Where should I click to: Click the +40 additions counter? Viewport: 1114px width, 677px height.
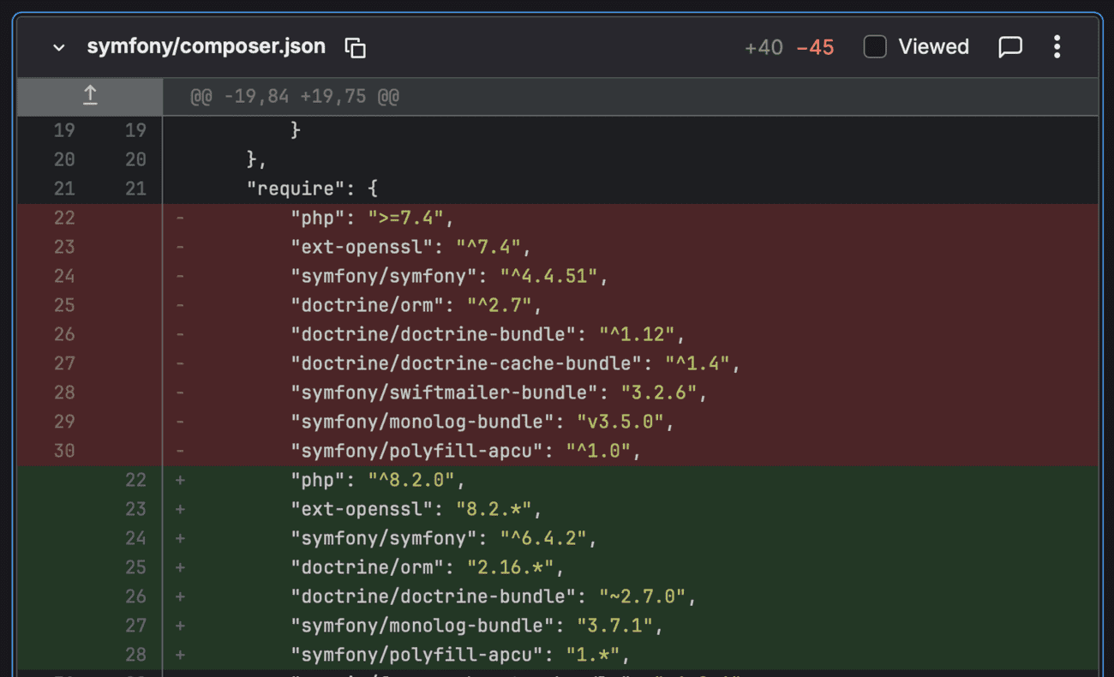[x=763, y=47]
